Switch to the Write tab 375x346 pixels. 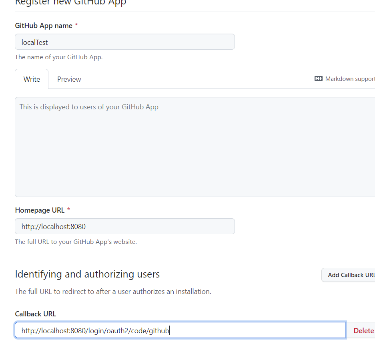coord(32,79)
